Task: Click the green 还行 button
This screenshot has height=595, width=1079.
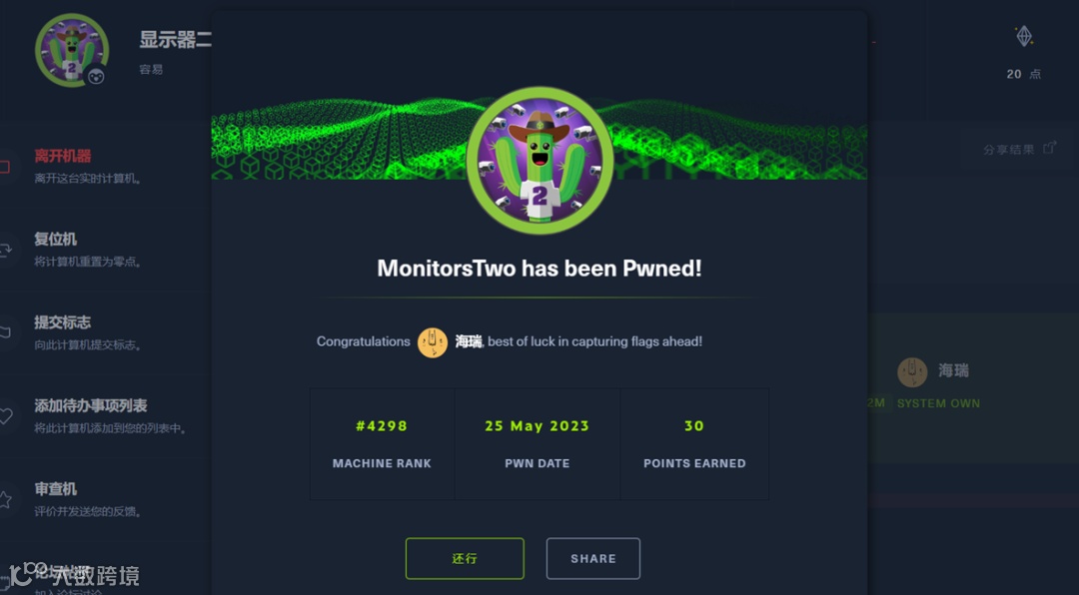Action: (465, 558)
